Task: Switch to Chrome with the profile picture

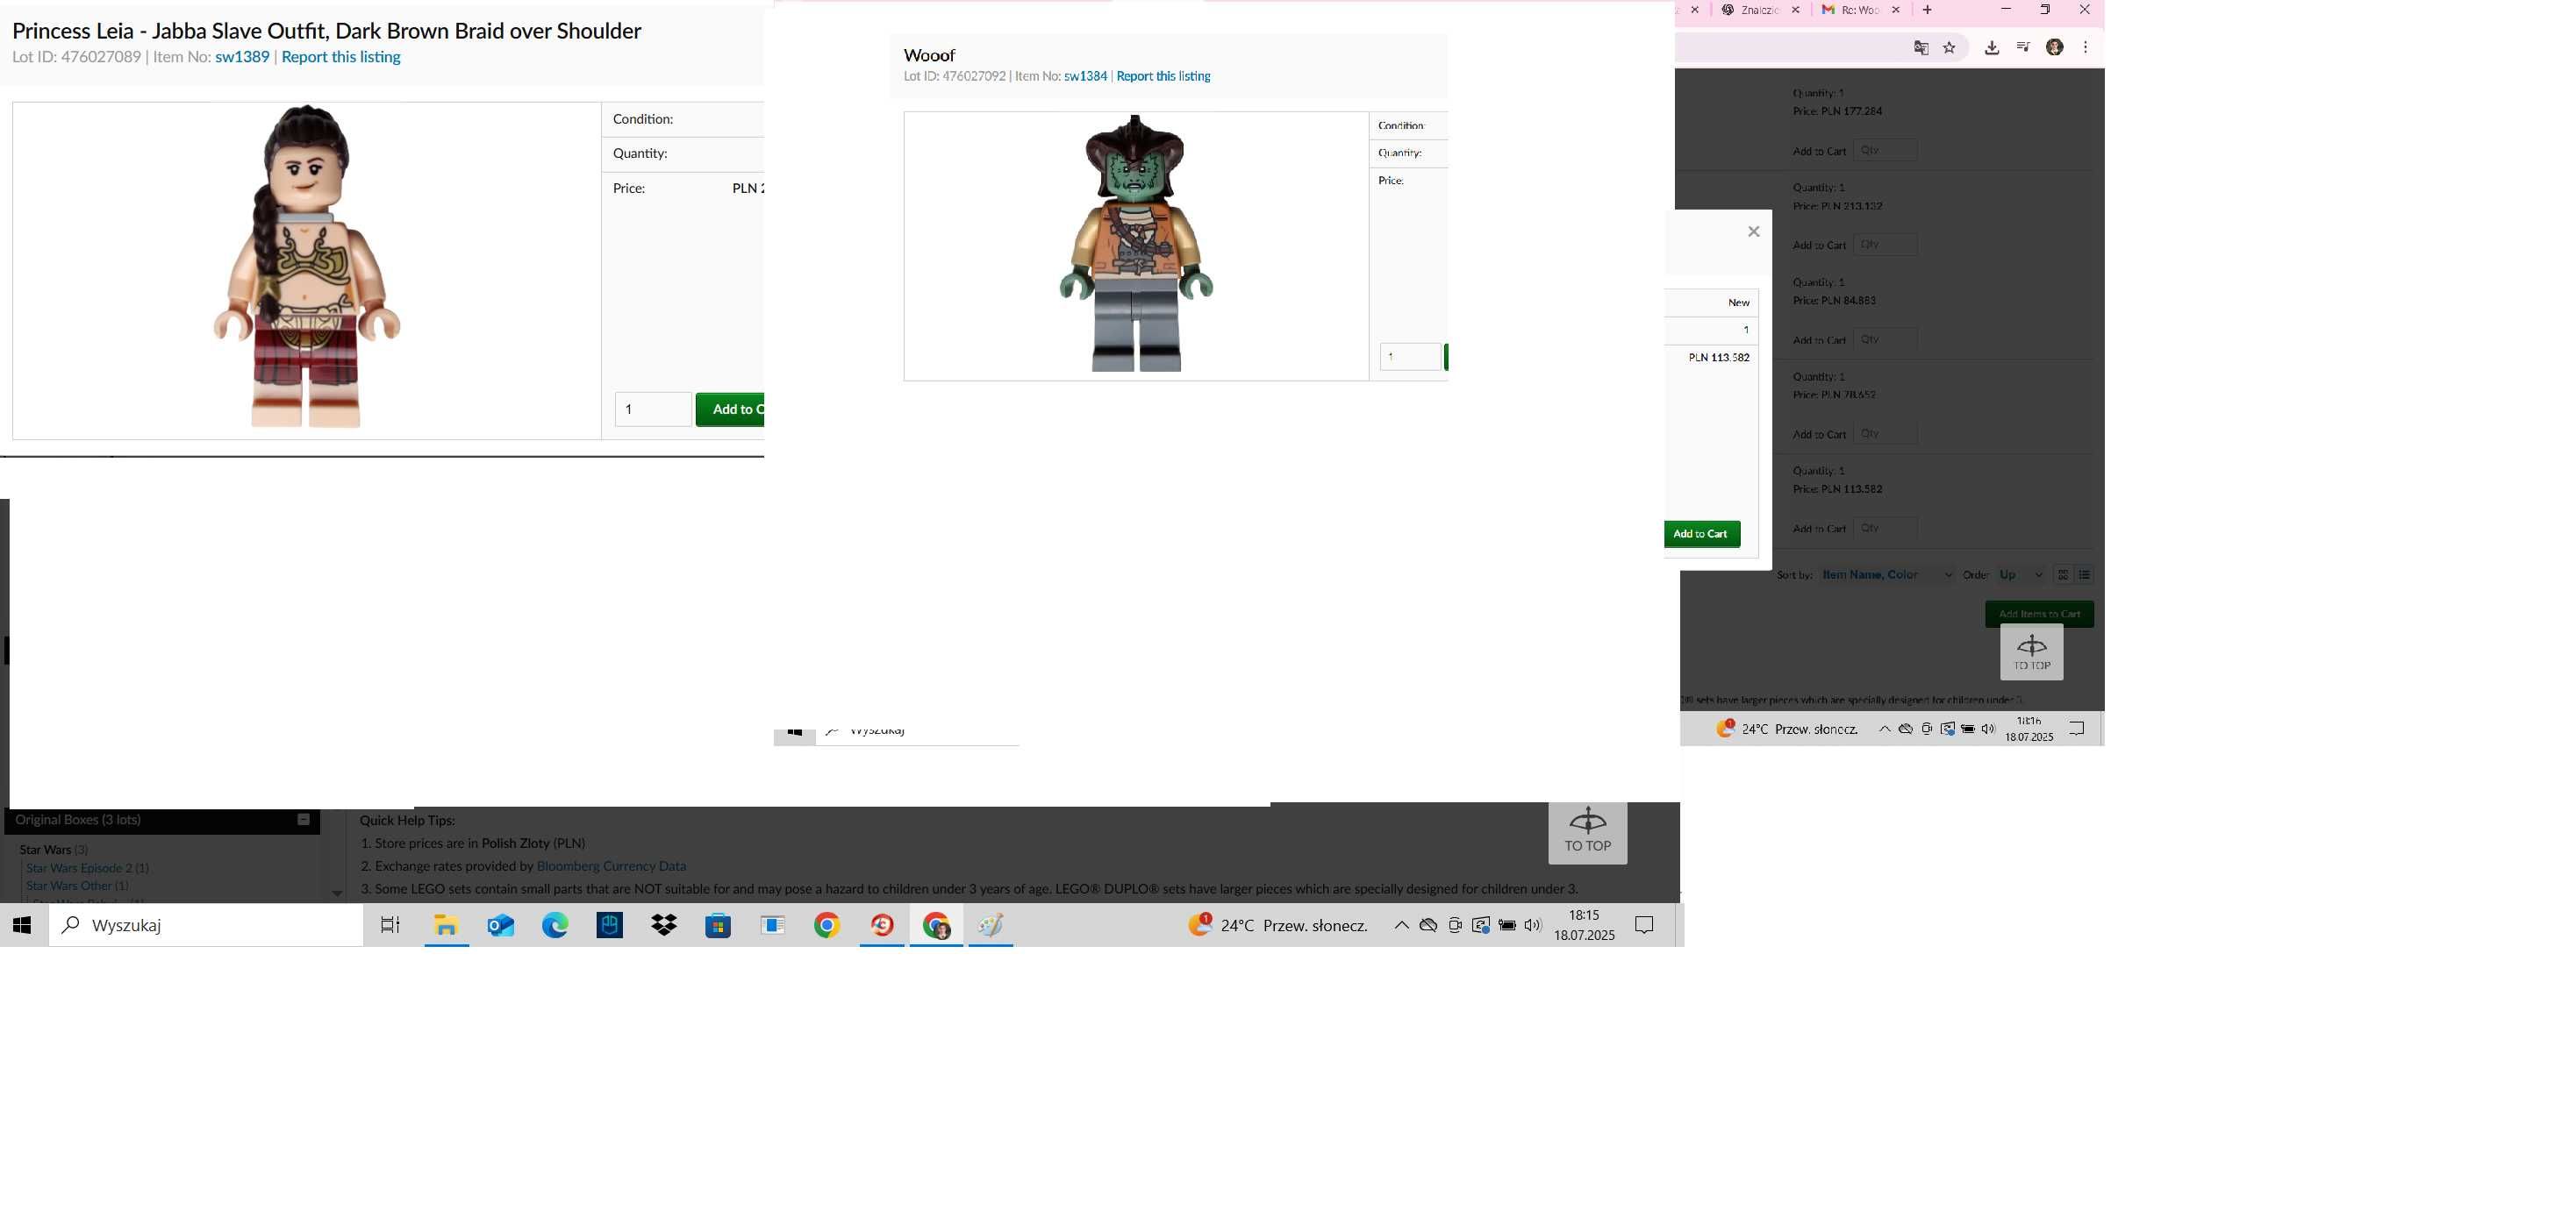Action: click(x=936, y=925)
